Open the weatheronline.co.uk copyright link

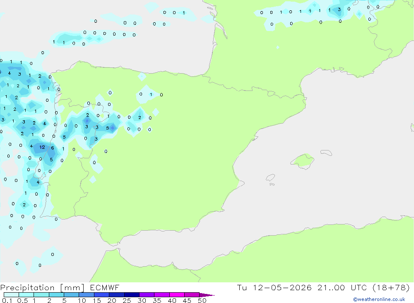click(379, 299)
